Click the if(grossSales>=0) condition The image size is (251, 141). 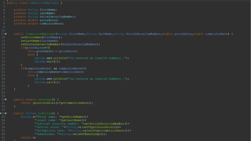point(35,48)
